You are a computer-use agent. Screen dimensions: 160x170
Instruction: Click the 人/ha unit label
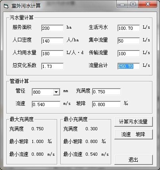[73, 40]
